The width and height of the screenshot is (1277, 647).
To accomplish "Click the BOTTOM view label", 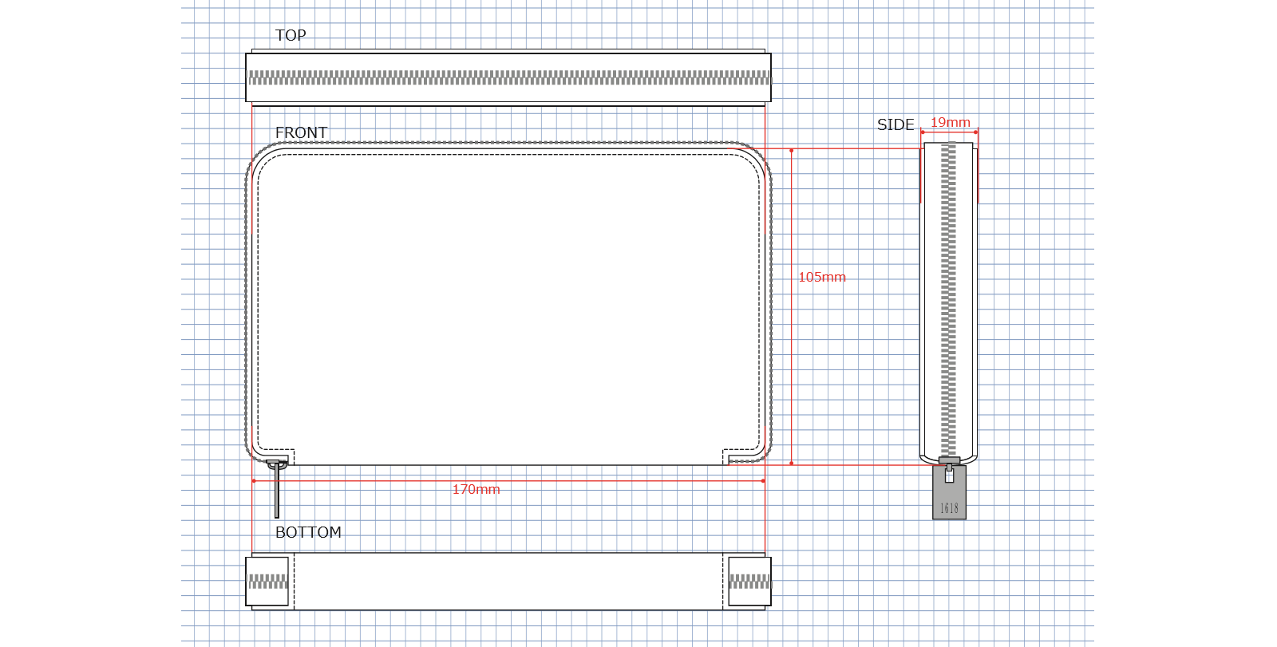I will (x=308, y=532).
